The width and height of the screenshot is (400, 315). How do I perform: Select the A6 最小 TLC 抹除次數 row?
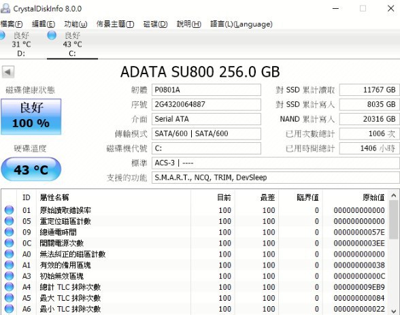tap(195, 309)
